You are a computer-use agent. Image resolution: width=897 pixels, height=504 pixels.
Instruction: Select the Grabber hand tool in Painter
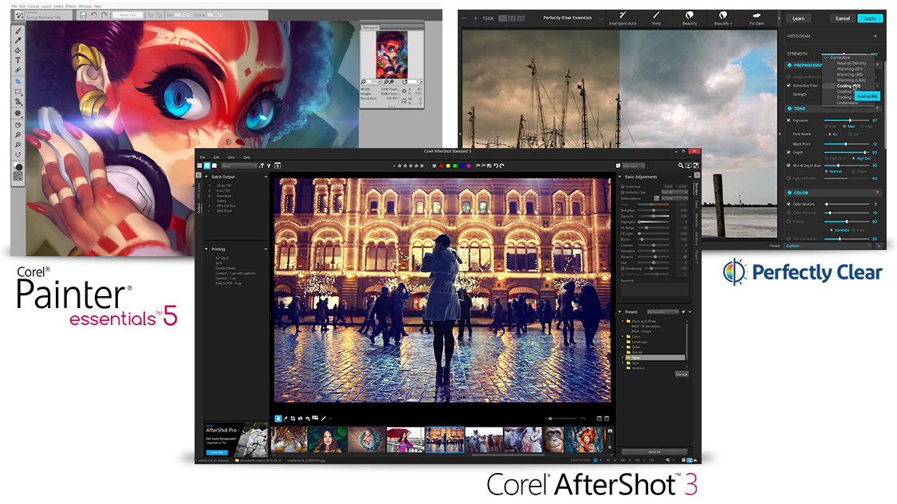pos(18,125)
